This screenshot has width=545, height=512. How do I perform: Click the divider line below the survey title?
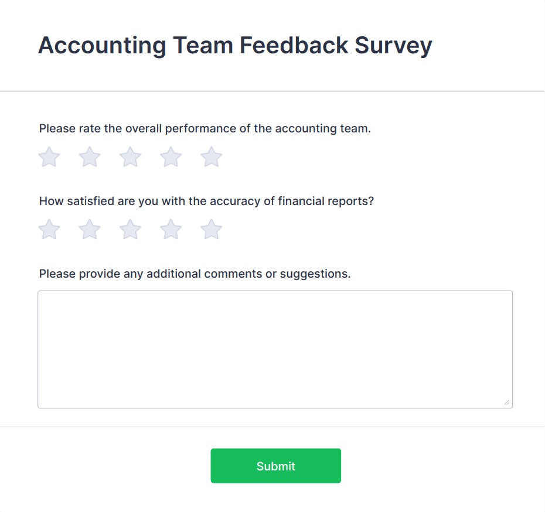tap(272, 91)
